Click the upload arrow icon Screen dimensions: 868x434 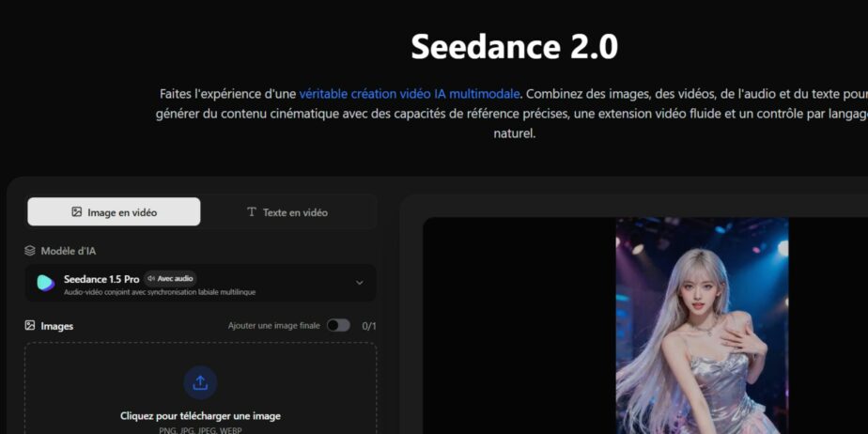coord(200,382)
